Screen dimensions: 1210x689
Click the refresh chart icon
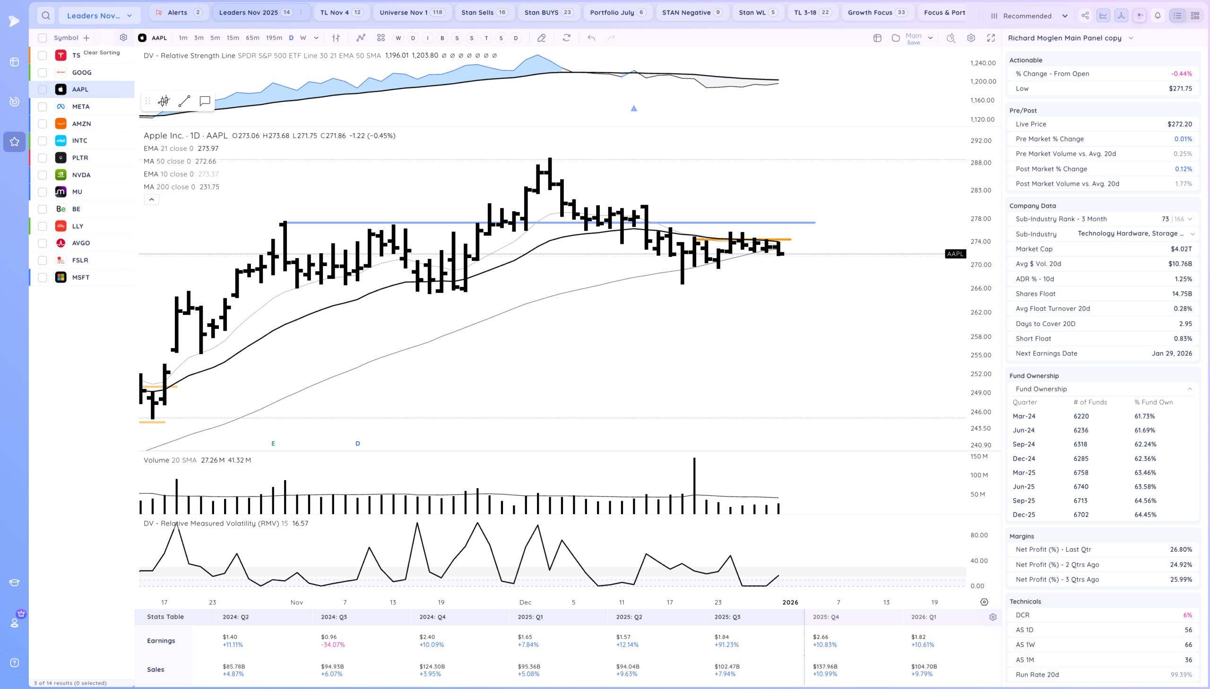[566, 38]
